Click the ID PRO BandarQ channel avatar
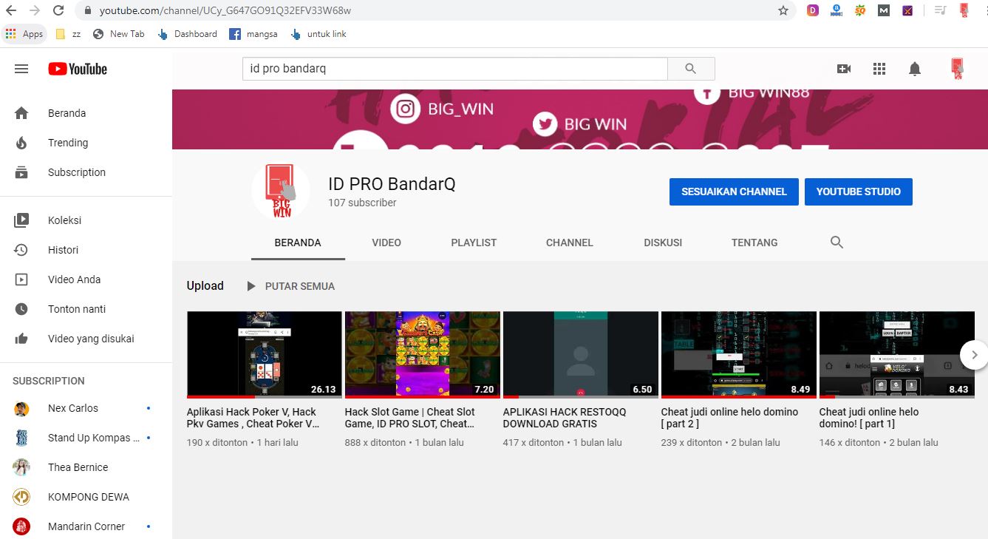 281,191
